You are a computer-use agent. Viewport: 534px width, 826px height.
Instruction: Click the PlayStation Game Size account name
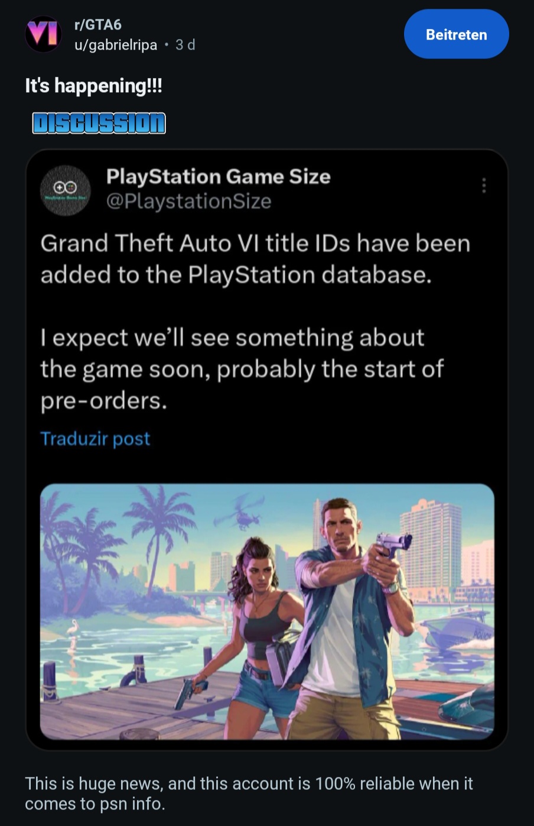[218, 176]
